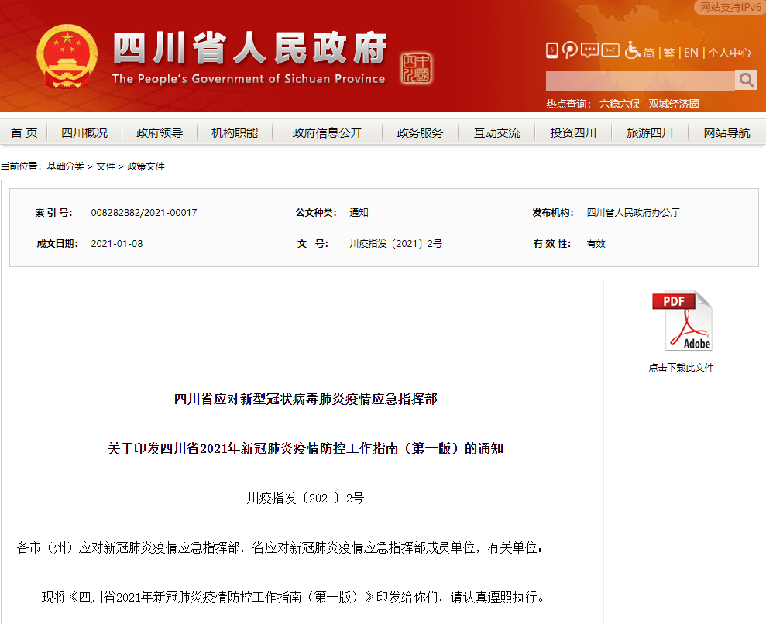Image resolution: width=766 pixels, height=624 pixels.
Task: Click the 点击下载此文件 download link
Action: tap(681, 368)
